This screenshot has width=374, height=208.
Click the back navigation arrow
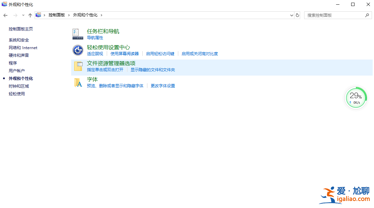coord(5,15)
